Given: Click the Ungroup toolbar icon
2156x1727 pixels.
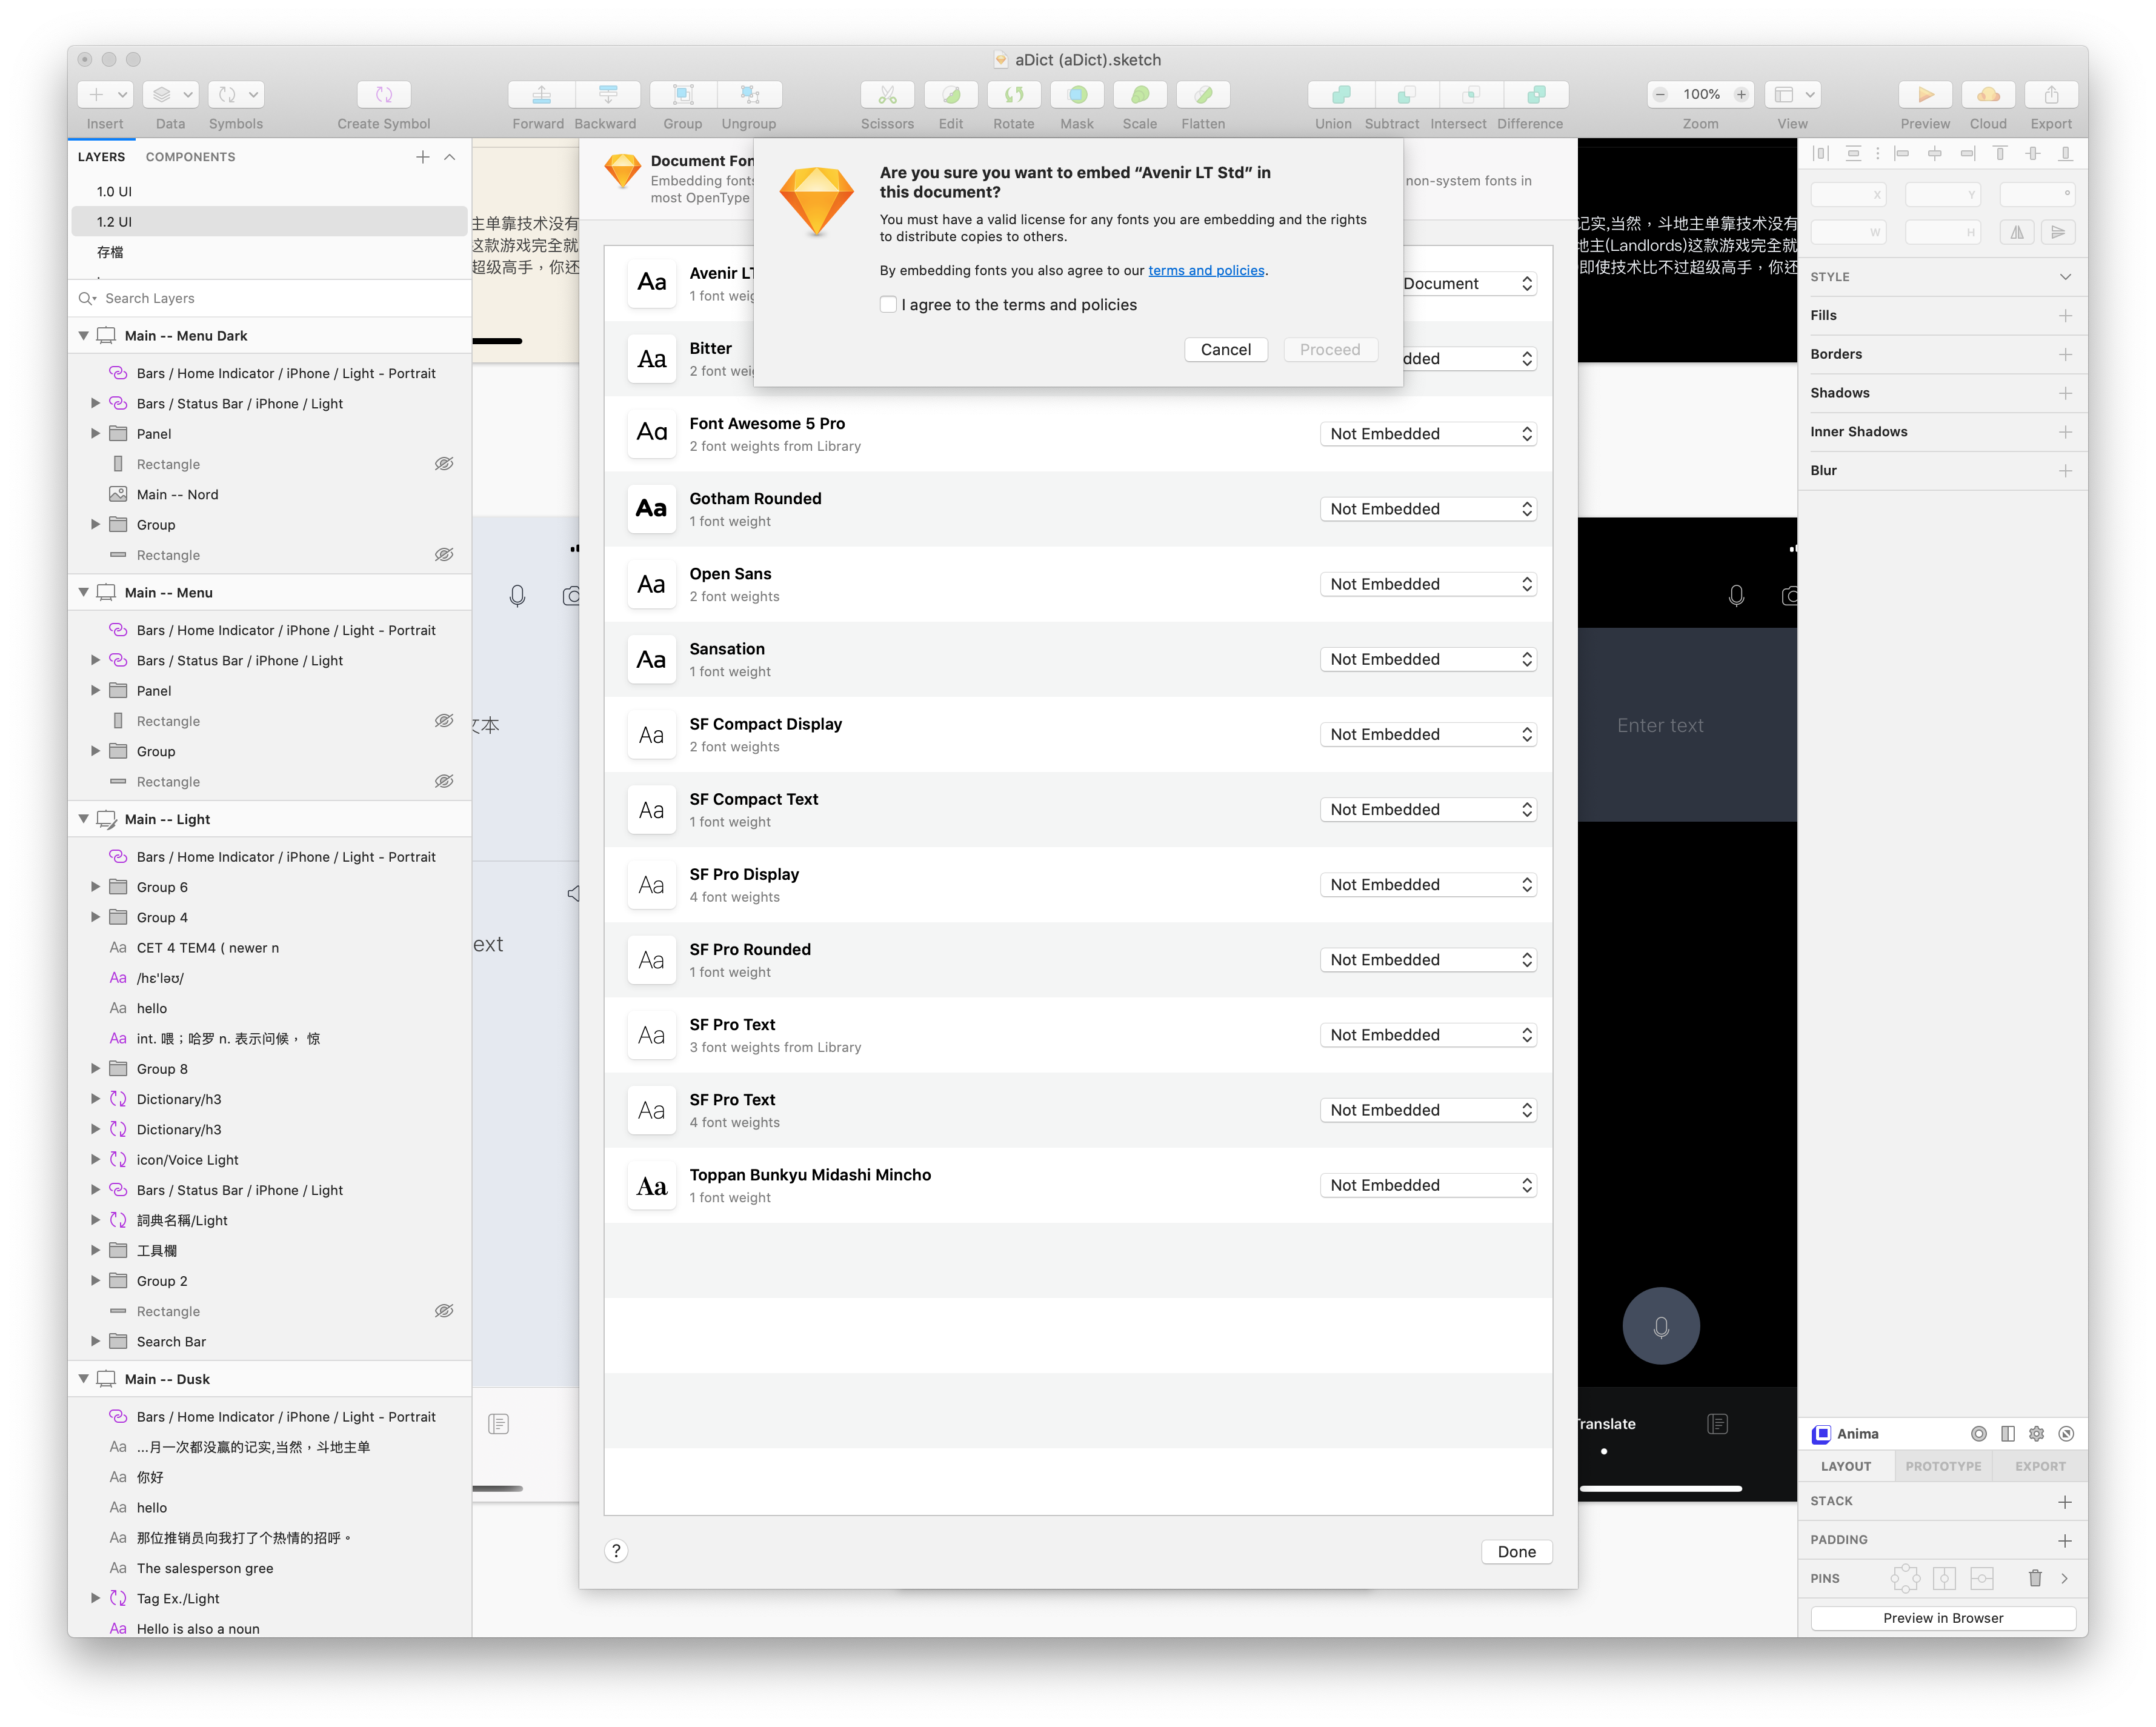Looking at the screenshot, I should [x=749, y=95].
